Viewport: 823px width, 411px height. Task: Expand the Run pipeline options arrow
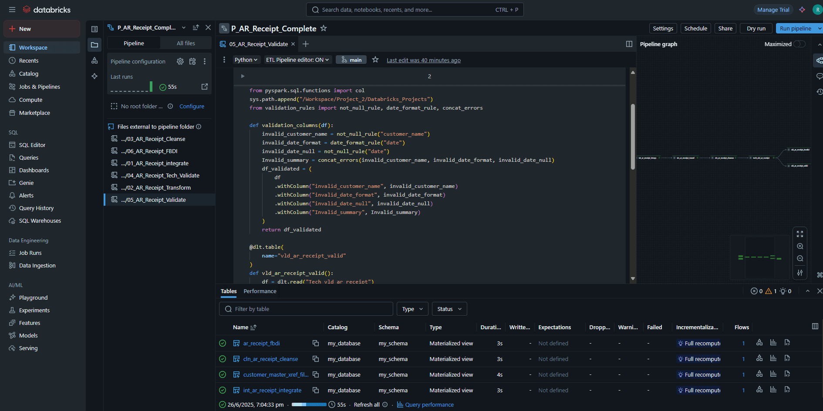[x=819, y=28]
